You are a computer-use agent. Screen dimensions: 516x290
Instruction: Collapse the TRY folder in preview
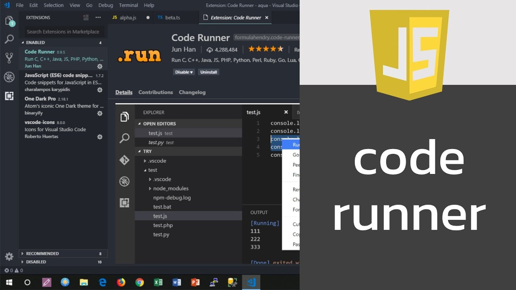click(x=188, y=151)
